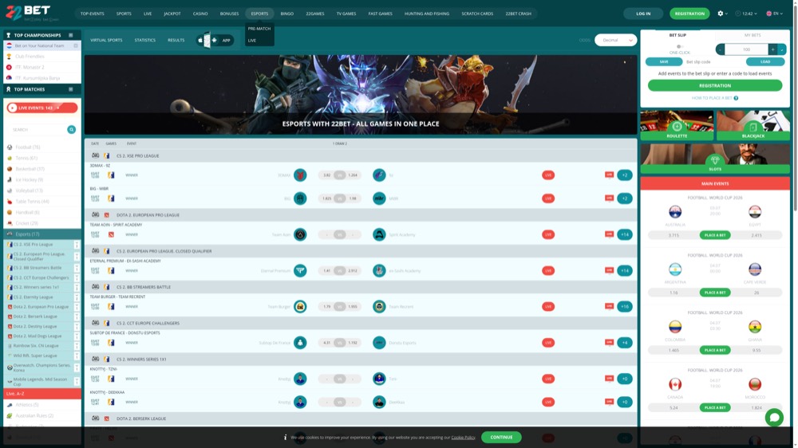
Task: Click the Bet slip code input field
Action: pos(714,61)
